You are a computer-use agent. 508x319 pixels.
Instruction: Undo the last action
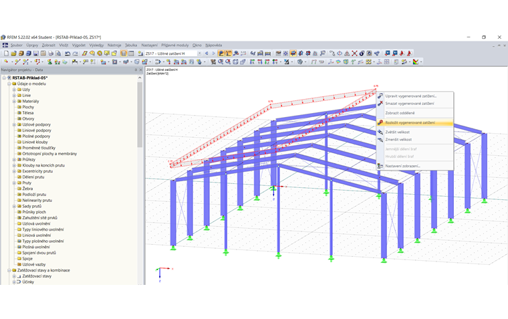68,54
